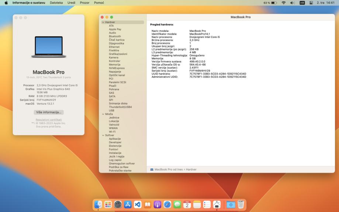Launch Visual Studio Code from Dock
The image size is (339, 212).
pos(138,204)
